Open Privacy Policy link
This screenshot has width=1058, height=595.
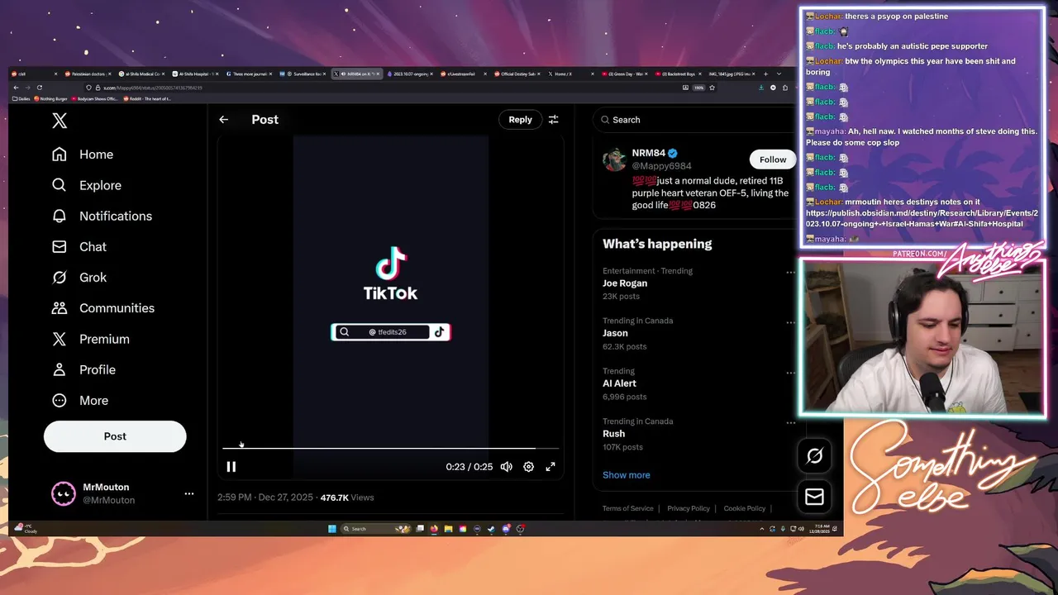point(689,508)
